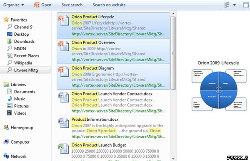Open the Pictures library
Screen dimensions: 250x161
(21, 106)
